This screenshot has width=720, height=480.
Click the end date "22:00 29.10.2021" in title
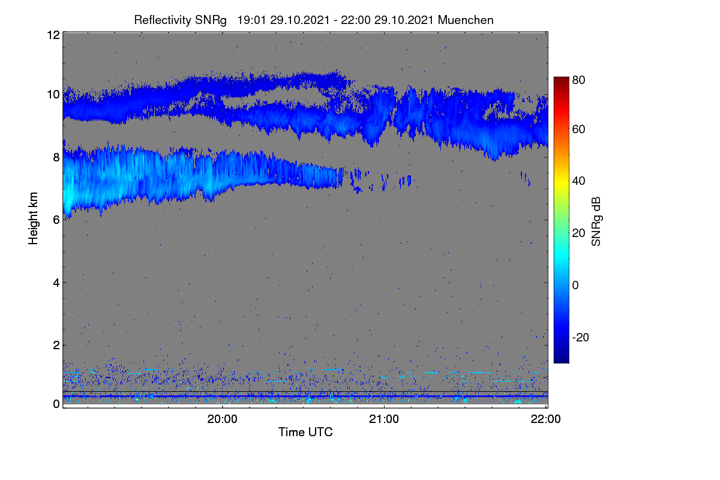[x=387, y=20]
